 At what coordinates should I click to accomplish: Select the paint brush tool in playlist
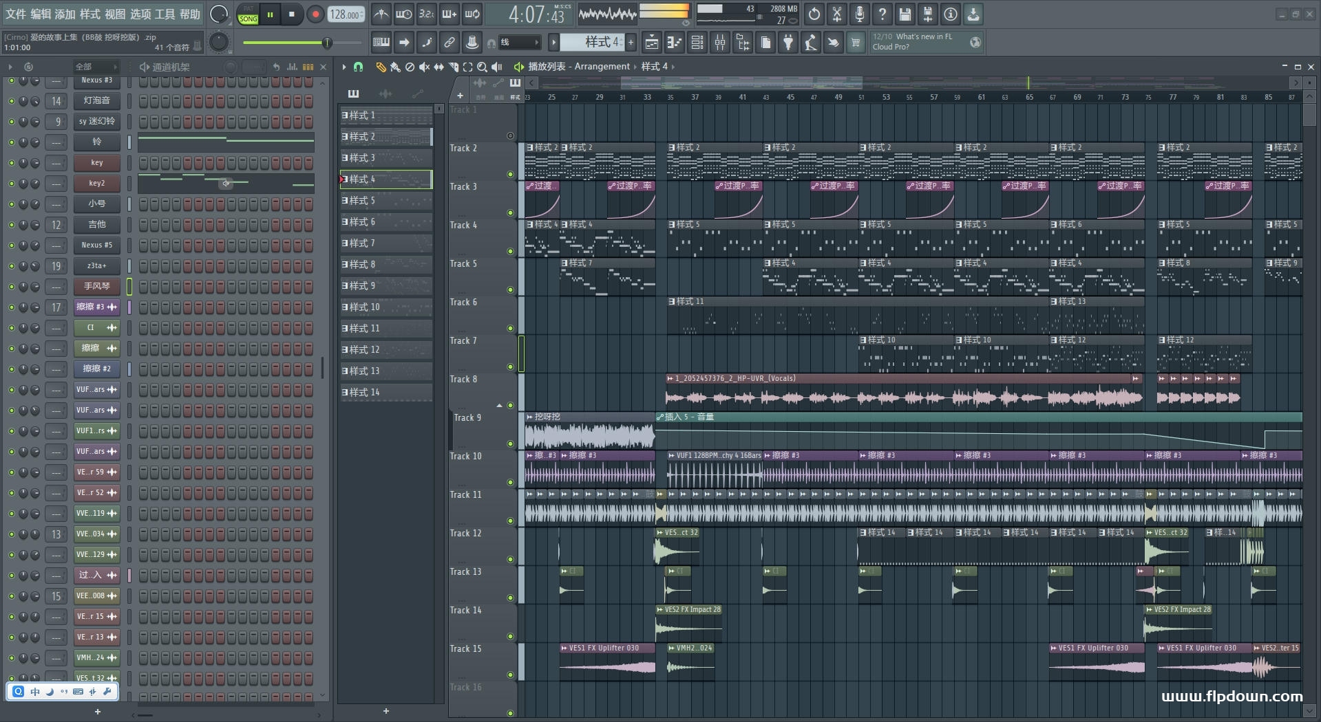(x=395, y=67)
